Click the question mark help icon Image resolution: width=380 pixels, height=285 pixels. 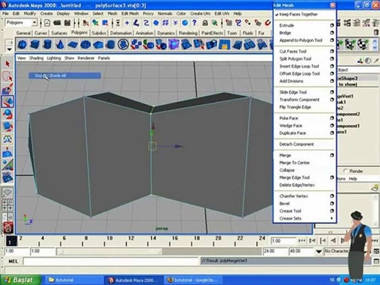tap(194, 23)
